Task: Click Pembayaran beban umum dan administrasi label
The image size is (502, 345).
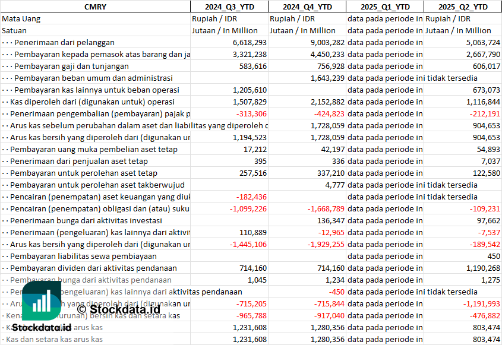Action: 93,78
